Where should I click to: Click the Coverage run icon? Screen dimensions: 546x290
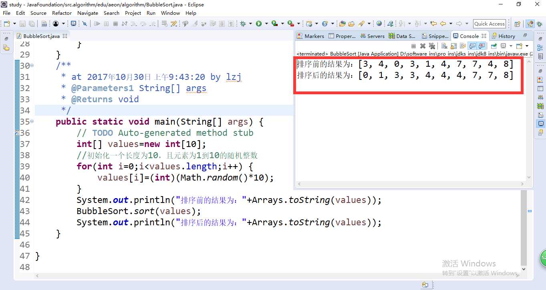[x=275, y=24]
